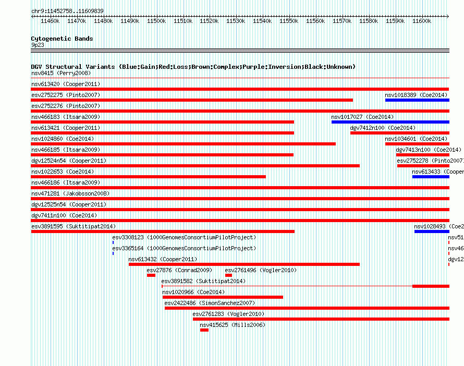This screenshot has width=464, height=366.
Task: Click the 11550k ruler position label
Action: 289,21
